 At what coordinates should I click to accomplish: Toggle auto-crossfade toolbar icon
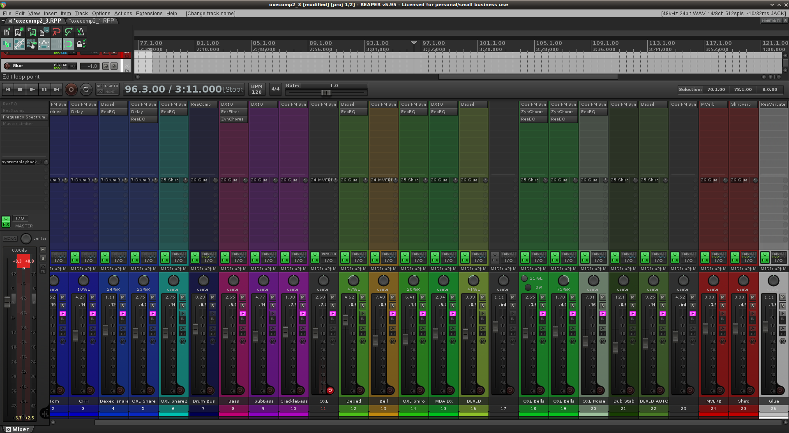pos(7,44)
